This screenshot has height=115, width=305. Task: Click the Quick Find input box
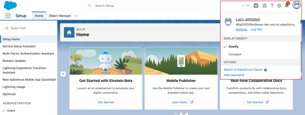click(x=28, y=28)
